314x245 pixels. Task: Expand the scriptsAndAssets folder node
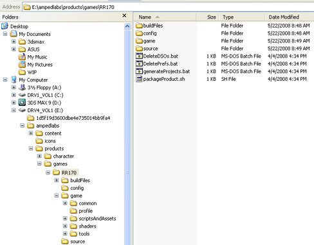(x=65, y=218)
